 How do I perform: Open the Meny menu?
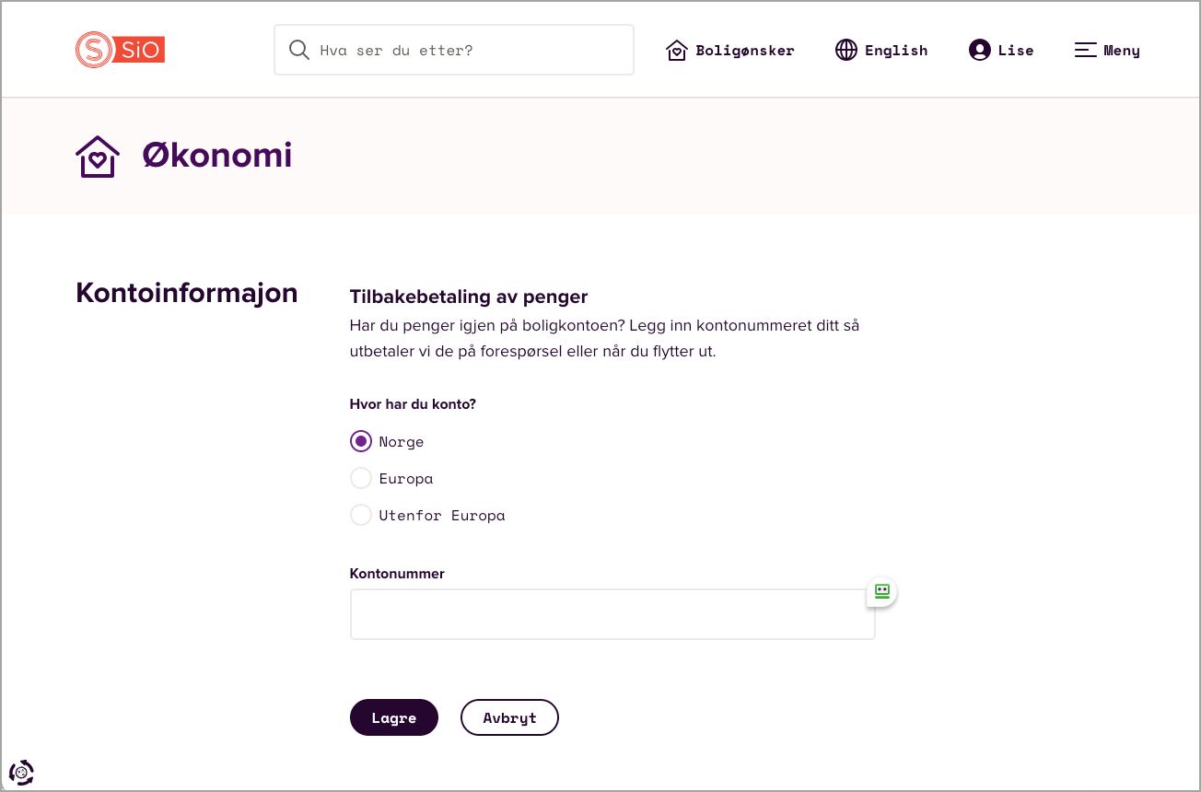(1121, 51)
